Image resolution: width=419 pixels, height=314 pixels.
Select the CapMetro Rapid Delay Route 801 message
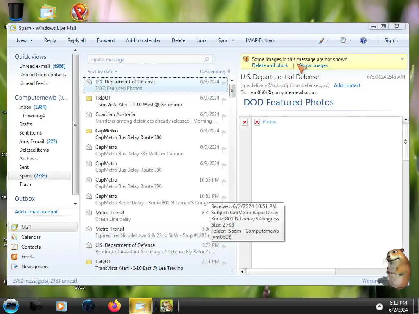pos(155,200)
